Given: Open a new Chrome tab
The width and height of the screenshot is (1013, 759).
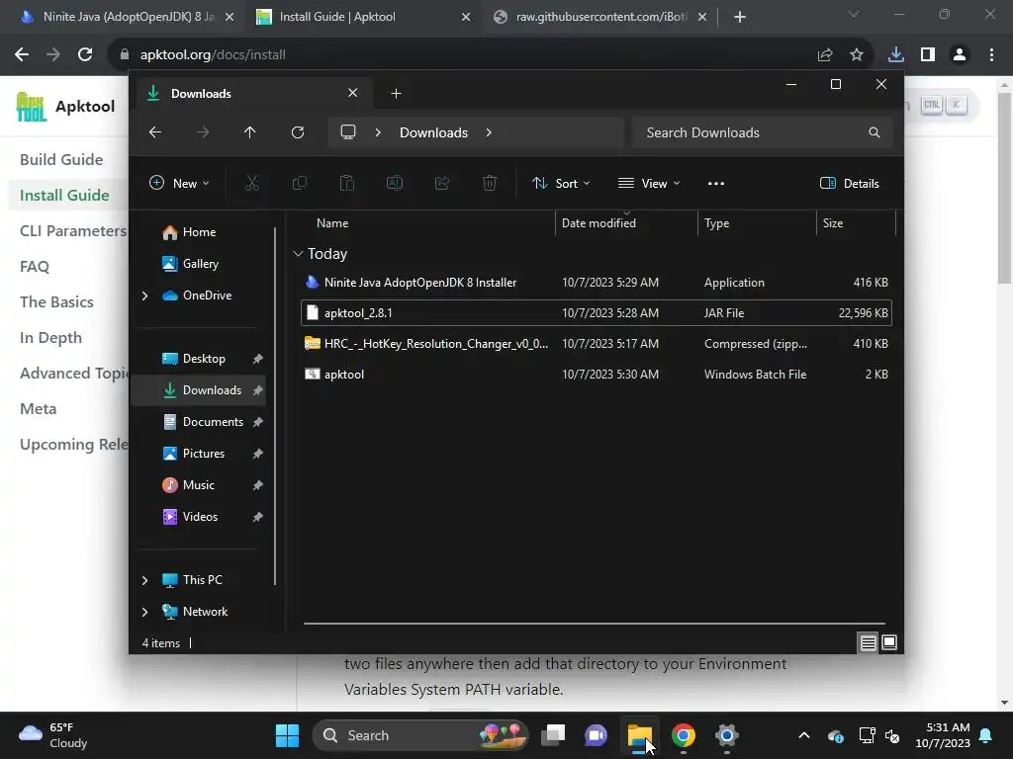Looking at the screenshot, I should 740,18.
